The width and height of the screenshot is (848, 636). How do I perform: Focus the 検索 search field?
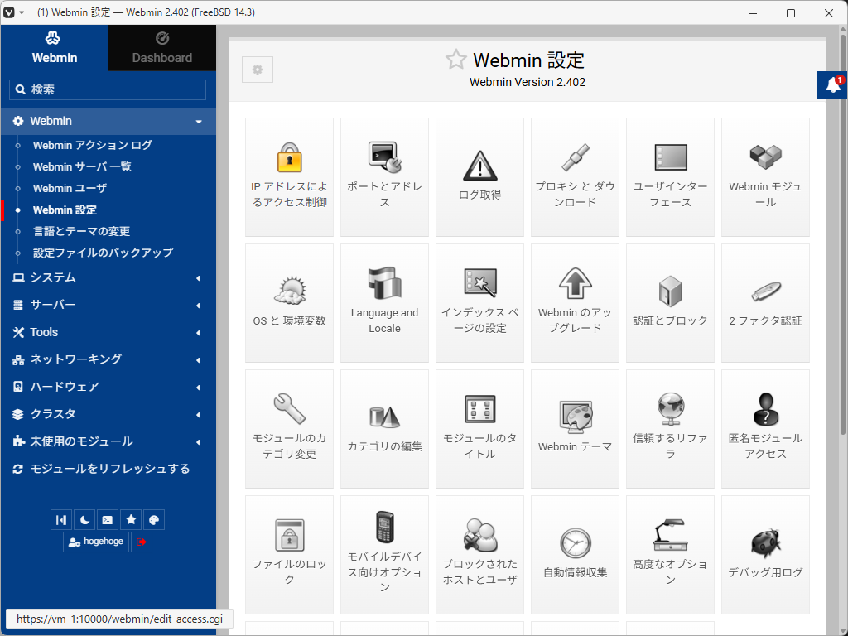click(108, 89)
